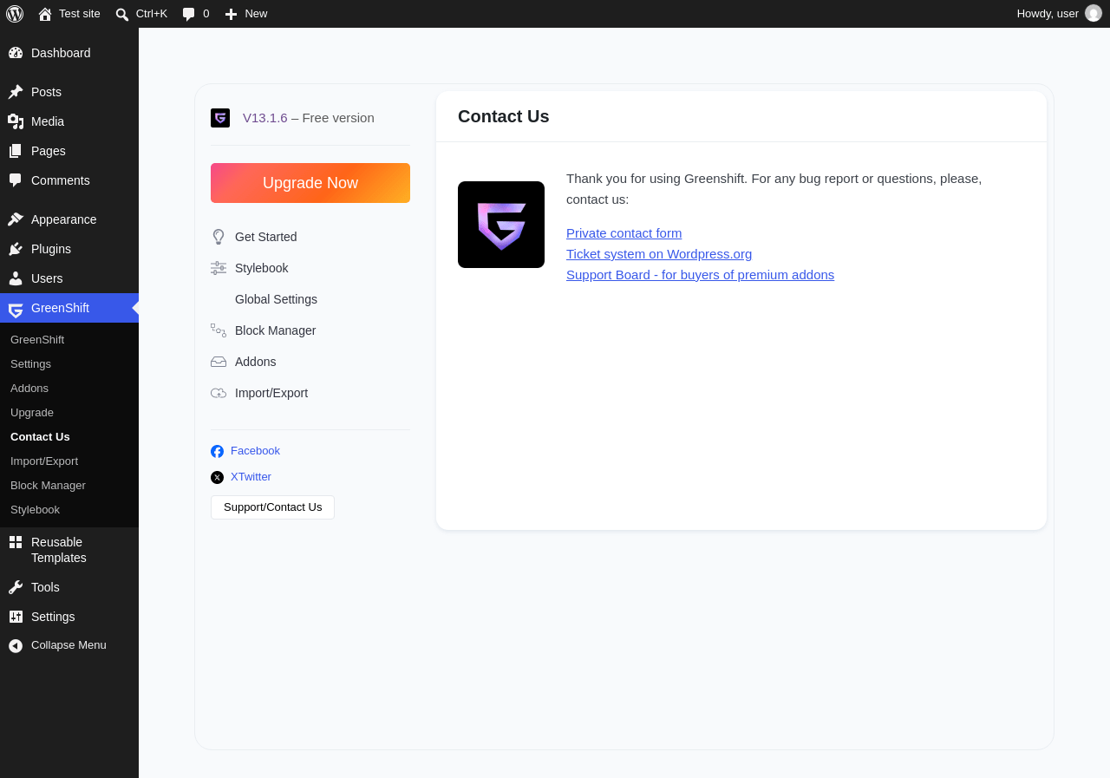This screenshot has width=1110, height=778.
Task: Open Upgrade submenu item
Action: coord(32,413)
